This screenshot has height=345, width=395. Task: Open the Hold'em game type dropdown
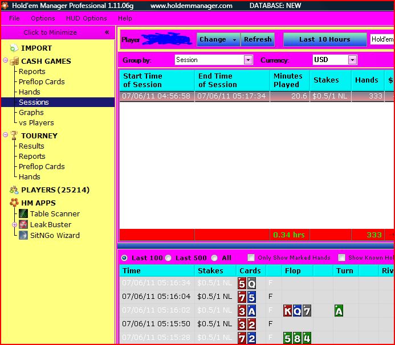pyautogui.click(x=382, y=39)
